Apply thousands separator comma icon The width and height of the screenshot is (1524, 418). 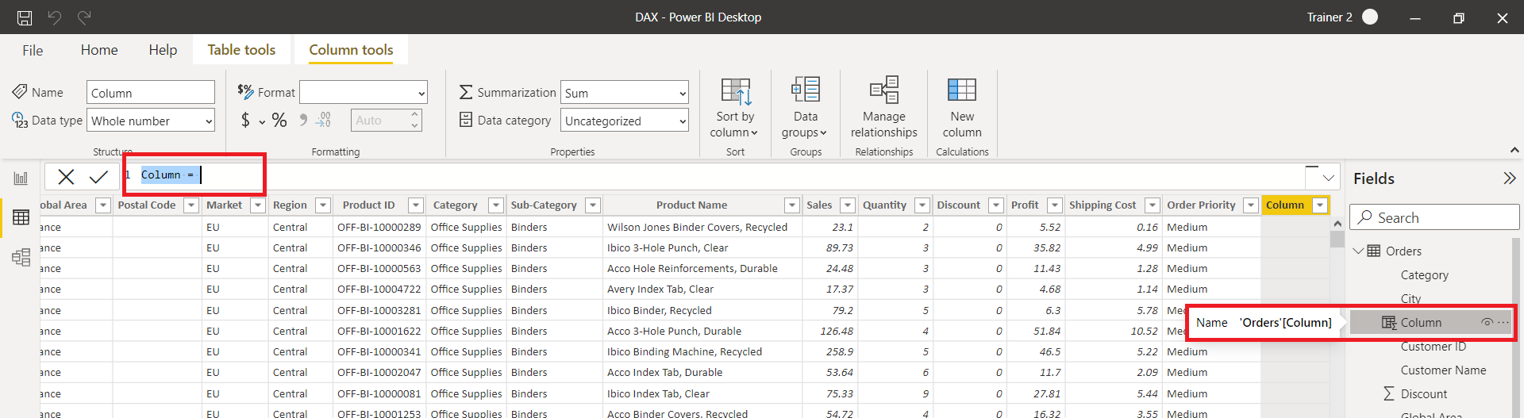coord(302,120)
